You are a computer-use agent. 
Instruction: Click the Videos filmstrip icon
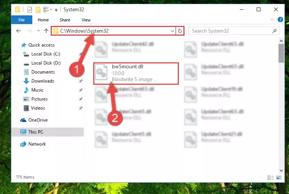[x=26, y=108]
